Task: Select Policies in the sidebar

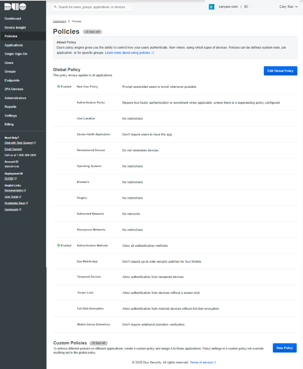Action: 11,36
